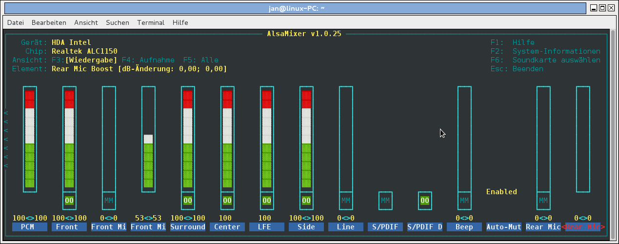Open the Datei menu
Screen dimensions: 619x244
click(16, 22)
